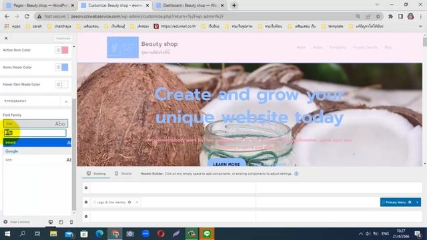Switch preview to desktop device icon
427x240 pixels.
(51, 222)
